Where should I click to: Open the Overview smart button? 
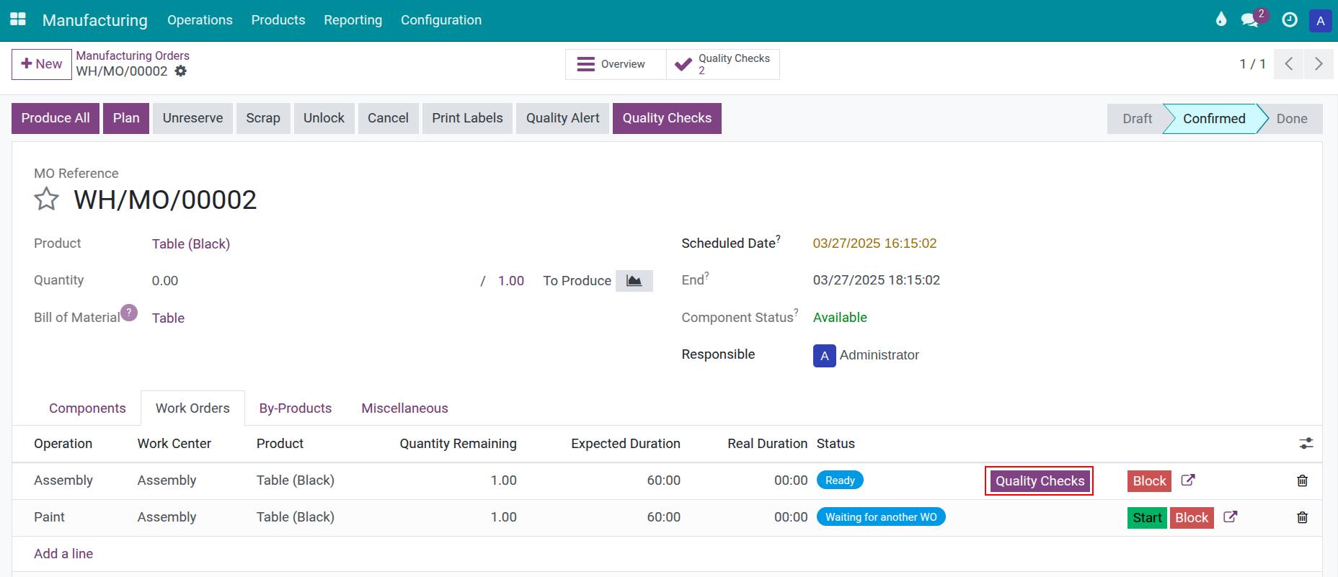click(x=616, y=64)
